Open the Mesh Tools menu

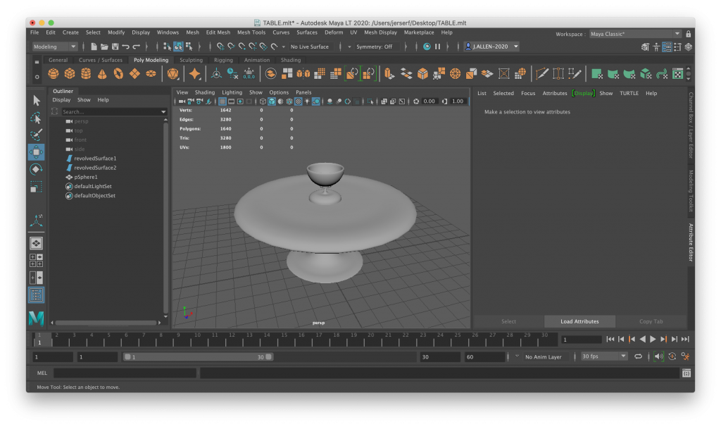coord(251,32)
